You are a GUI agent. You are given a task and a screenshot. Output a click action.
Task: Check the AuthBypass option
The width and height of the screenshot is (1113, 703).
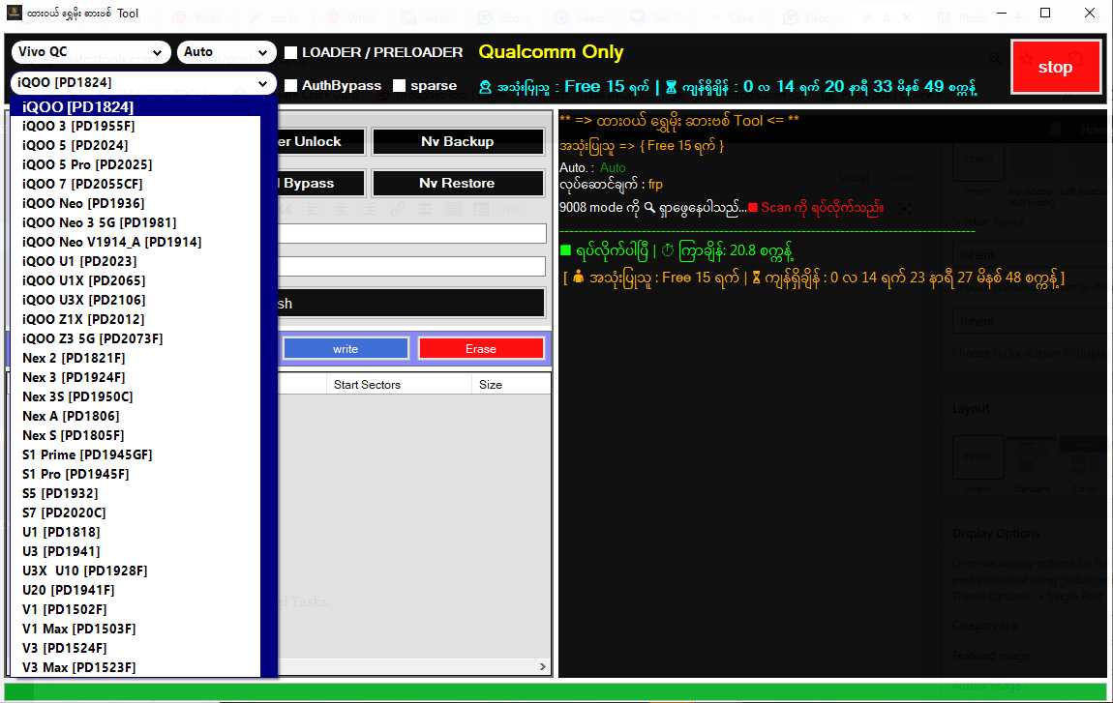pyautogui.click(x=291, y=85)
